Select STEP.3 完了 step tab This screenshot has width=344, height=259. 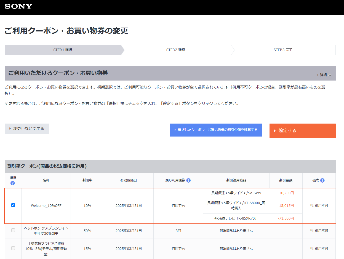[283, 50]
